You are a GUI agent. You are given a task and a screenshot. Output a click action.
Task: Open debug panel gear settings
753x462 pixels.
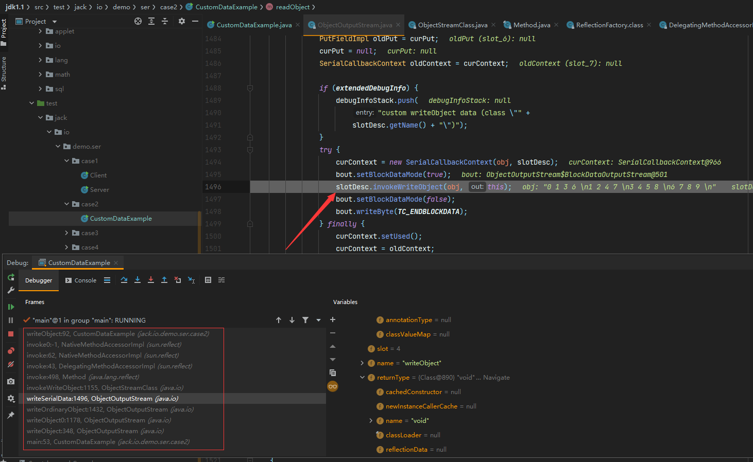(11, 398)
